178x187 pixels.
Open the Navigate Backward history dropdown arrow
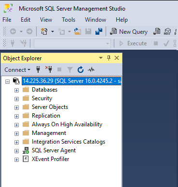coord(21,31)
